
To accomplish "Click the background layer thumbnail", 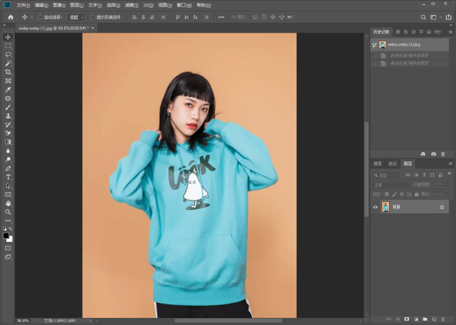I will pyautogui.click(x=386, y=207).
